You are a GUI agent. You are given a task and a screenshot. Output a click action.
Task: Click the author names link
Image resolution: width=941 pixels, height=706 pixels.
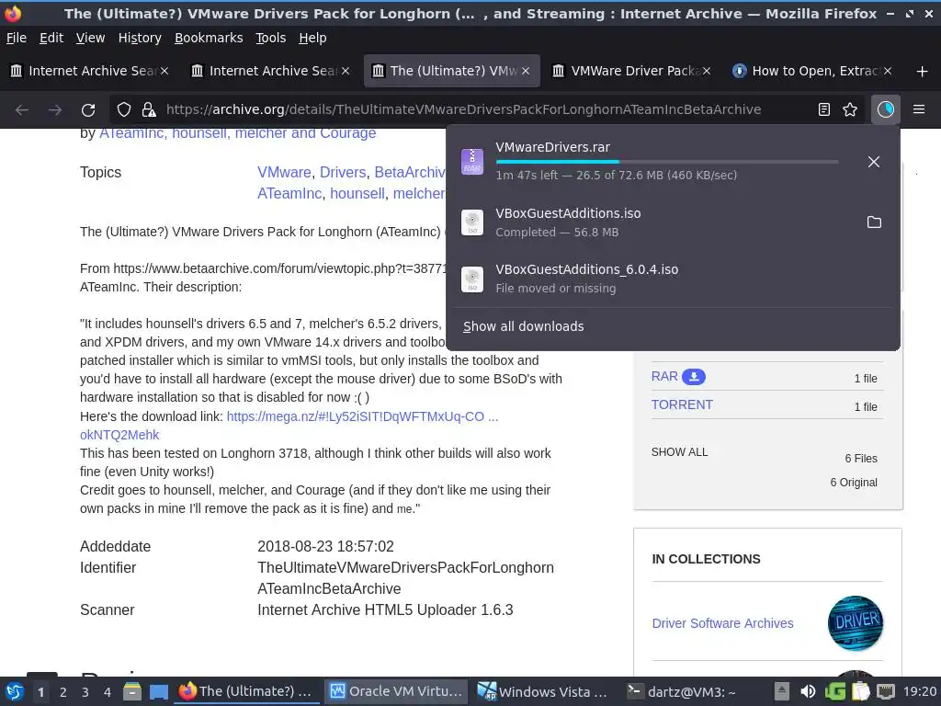238,132
